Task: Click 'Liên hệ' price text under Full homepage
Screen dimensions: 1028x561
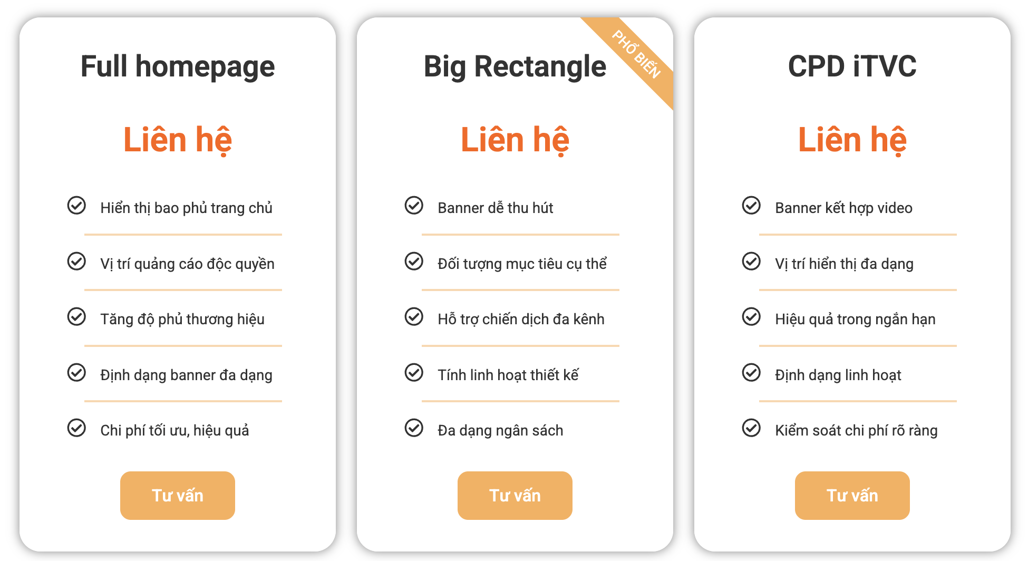Action: pos(178,140)
